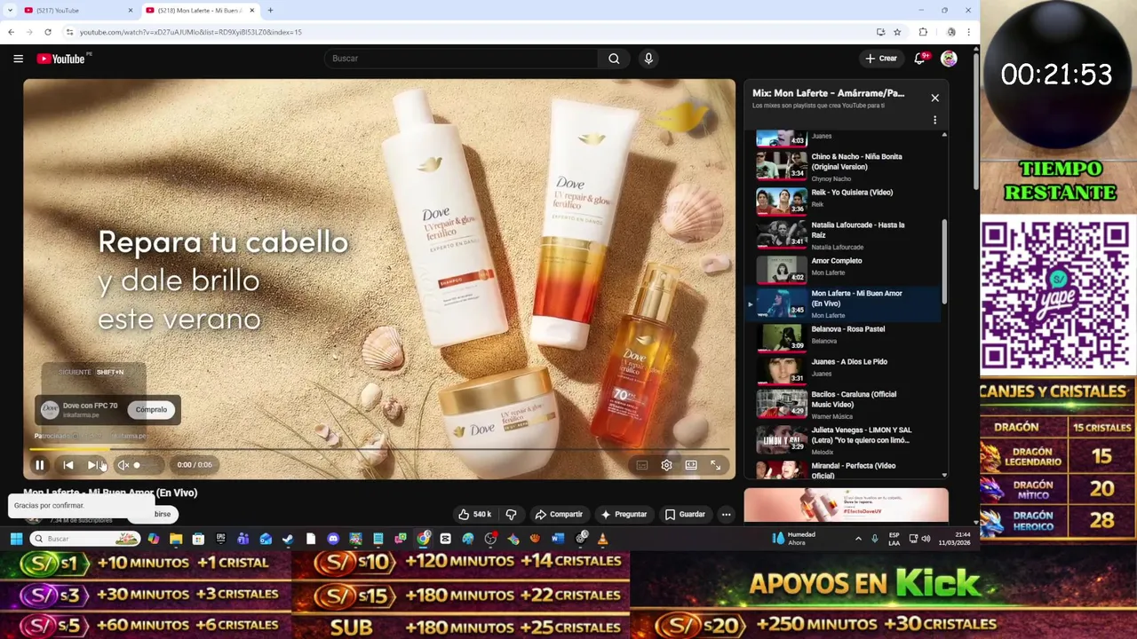The width and height of the screenshot is (1137, 639).
Task: Open more actions three-dot menu
Action: [726, 515]
